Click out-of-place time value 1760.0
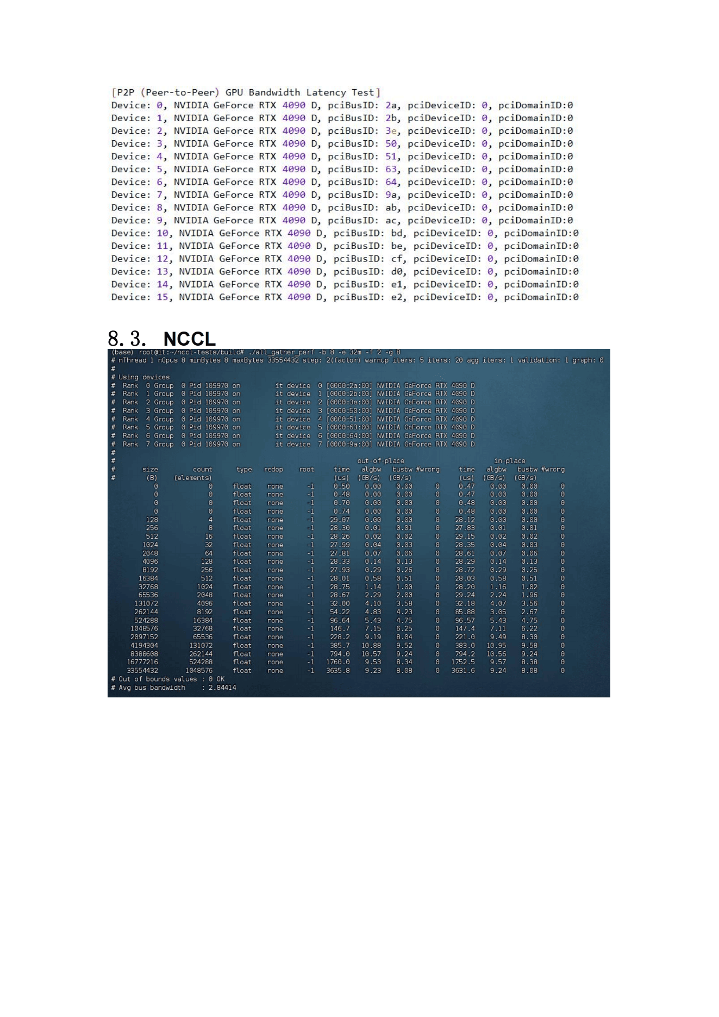Screen dimensions: 719x1017 pos(338,662)
